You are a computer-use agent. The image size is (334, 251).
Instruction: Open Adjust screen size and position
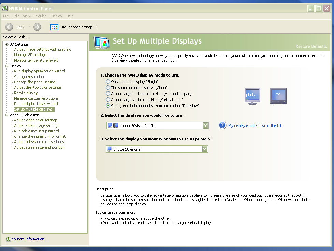point(40,147)
